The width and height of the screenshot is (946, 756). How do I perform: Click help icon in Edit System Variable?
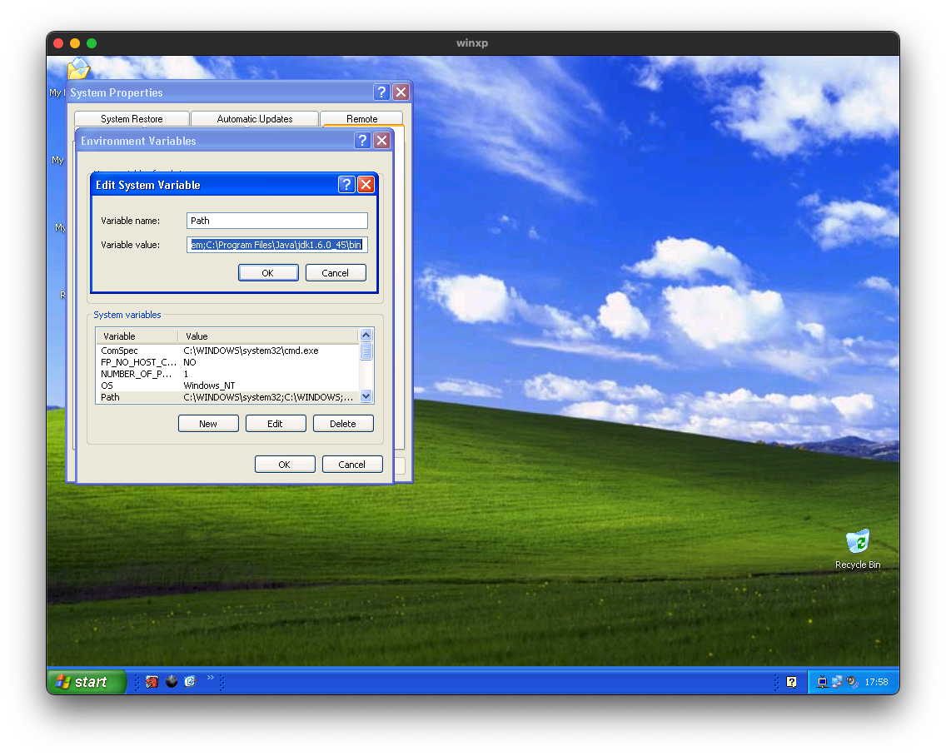coord(346,185)
